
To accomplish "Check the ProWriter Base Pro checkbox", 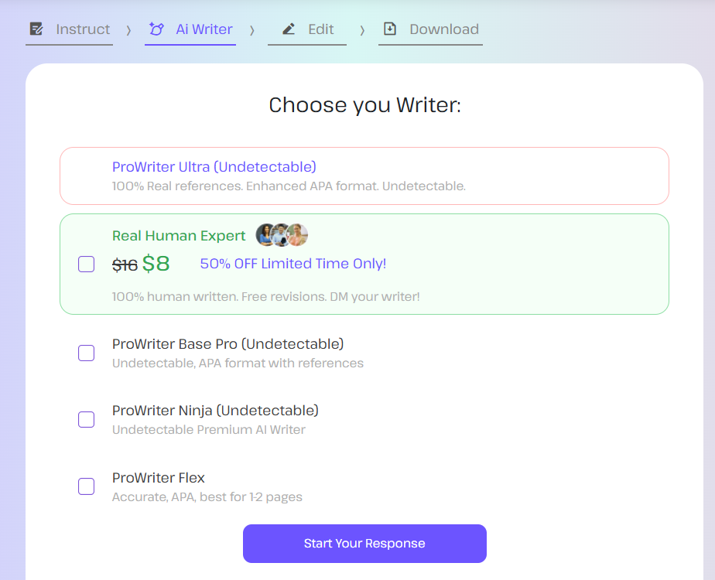I will point(87,353).
